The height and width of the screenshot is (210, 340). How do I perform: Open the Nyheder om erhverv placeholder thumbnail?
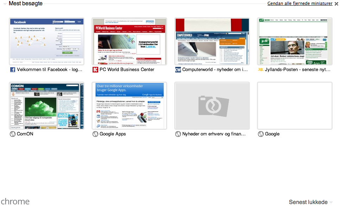(x=212, y=106)
